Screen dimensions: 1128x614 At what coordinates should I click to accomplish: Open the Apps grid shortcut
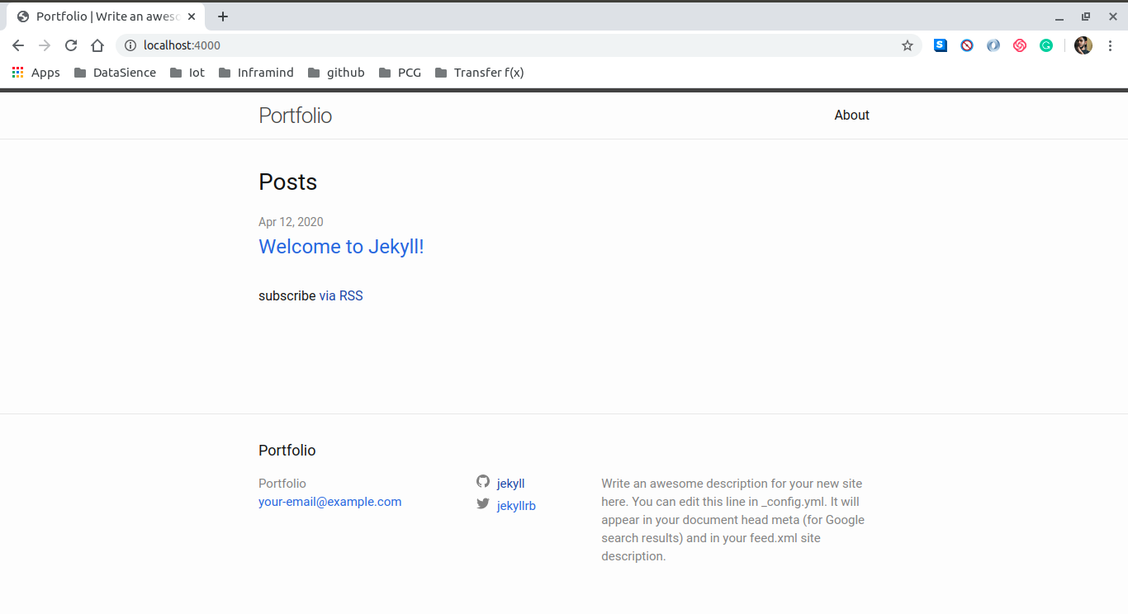click(x=36, y=73)
